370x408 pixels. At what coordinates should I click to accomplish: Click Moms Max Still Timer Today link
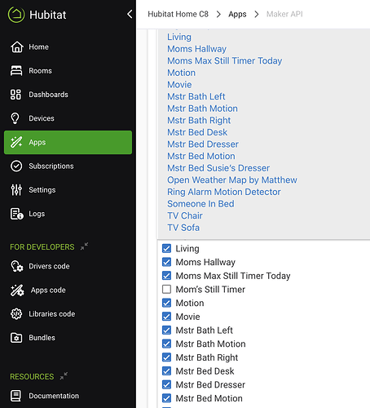225,60
